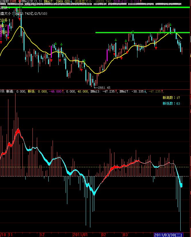The image size is (191, 237).
Task: Click the 新高数：17 label
Action: pyautogui.click(x=171, y=98)
